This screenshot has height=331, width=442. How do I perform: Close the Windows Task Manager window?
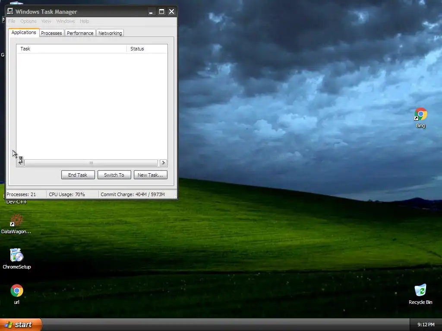click(x=171, y=12)
